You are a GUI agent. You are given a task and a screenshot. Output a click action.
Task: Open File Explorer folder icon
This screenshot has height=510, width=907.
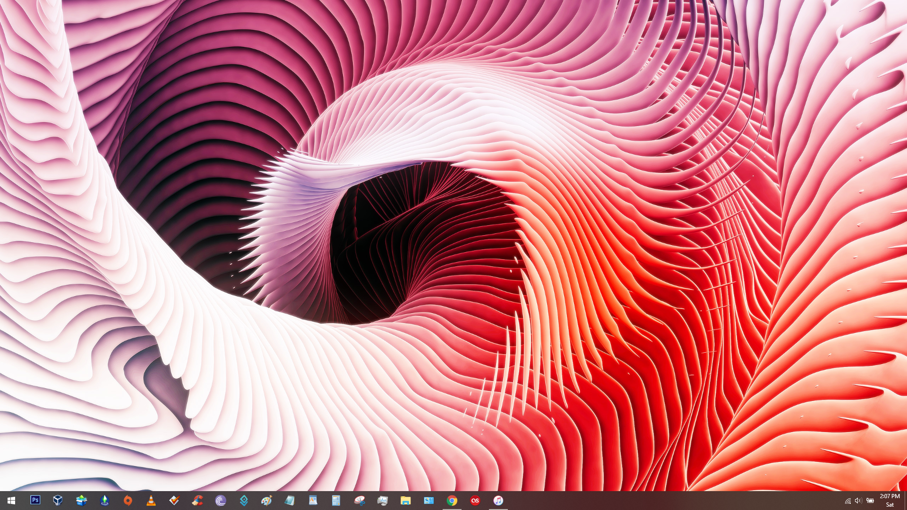click(x=405, y=500)
